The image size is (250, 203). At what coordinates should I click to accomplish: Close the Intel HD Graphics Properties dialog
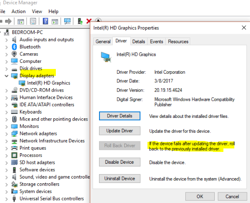pyautogui.click(x=244, y=28)
